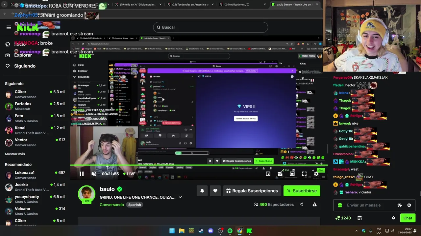This screenshot has width=421, height=236.
Task: Open the Conversando category link
Action: (112, 205)
